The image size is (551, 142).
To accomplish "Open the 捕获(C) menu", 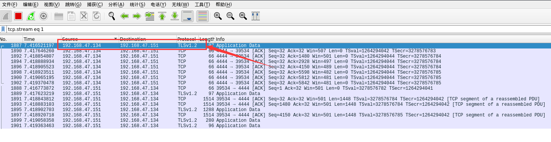I will click(95, 5).
